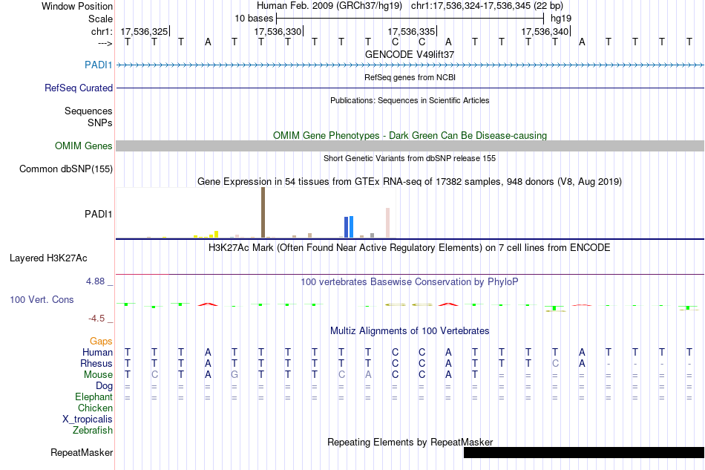Screen dimensions: 705x470
Task: Click the SNPs track label
Action: (100, 123)
